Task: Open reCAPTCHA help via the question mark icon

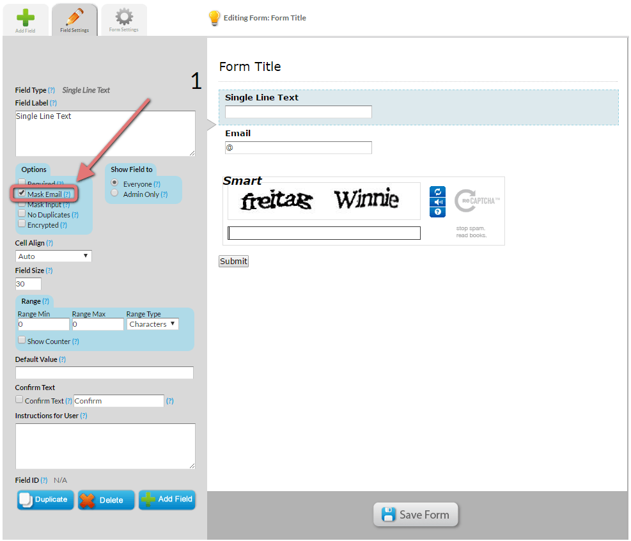Action: pos(437,213)
